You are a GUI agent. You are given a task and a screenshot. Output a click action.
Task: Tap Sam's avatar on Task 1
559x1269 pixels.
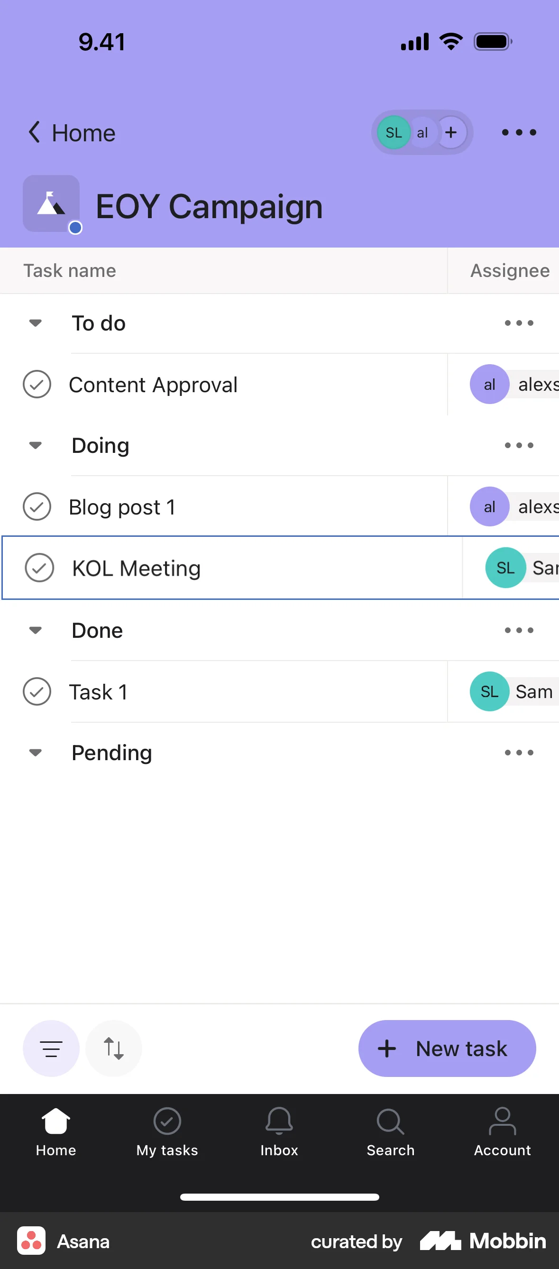(489, 691)
